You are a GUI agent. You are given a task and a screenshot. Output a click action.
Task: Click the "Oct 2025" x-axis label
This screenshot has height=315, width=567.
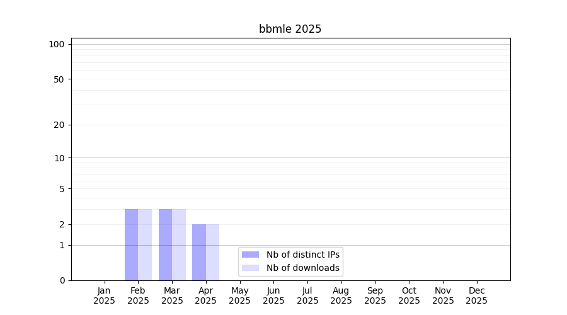pos(409,295)
